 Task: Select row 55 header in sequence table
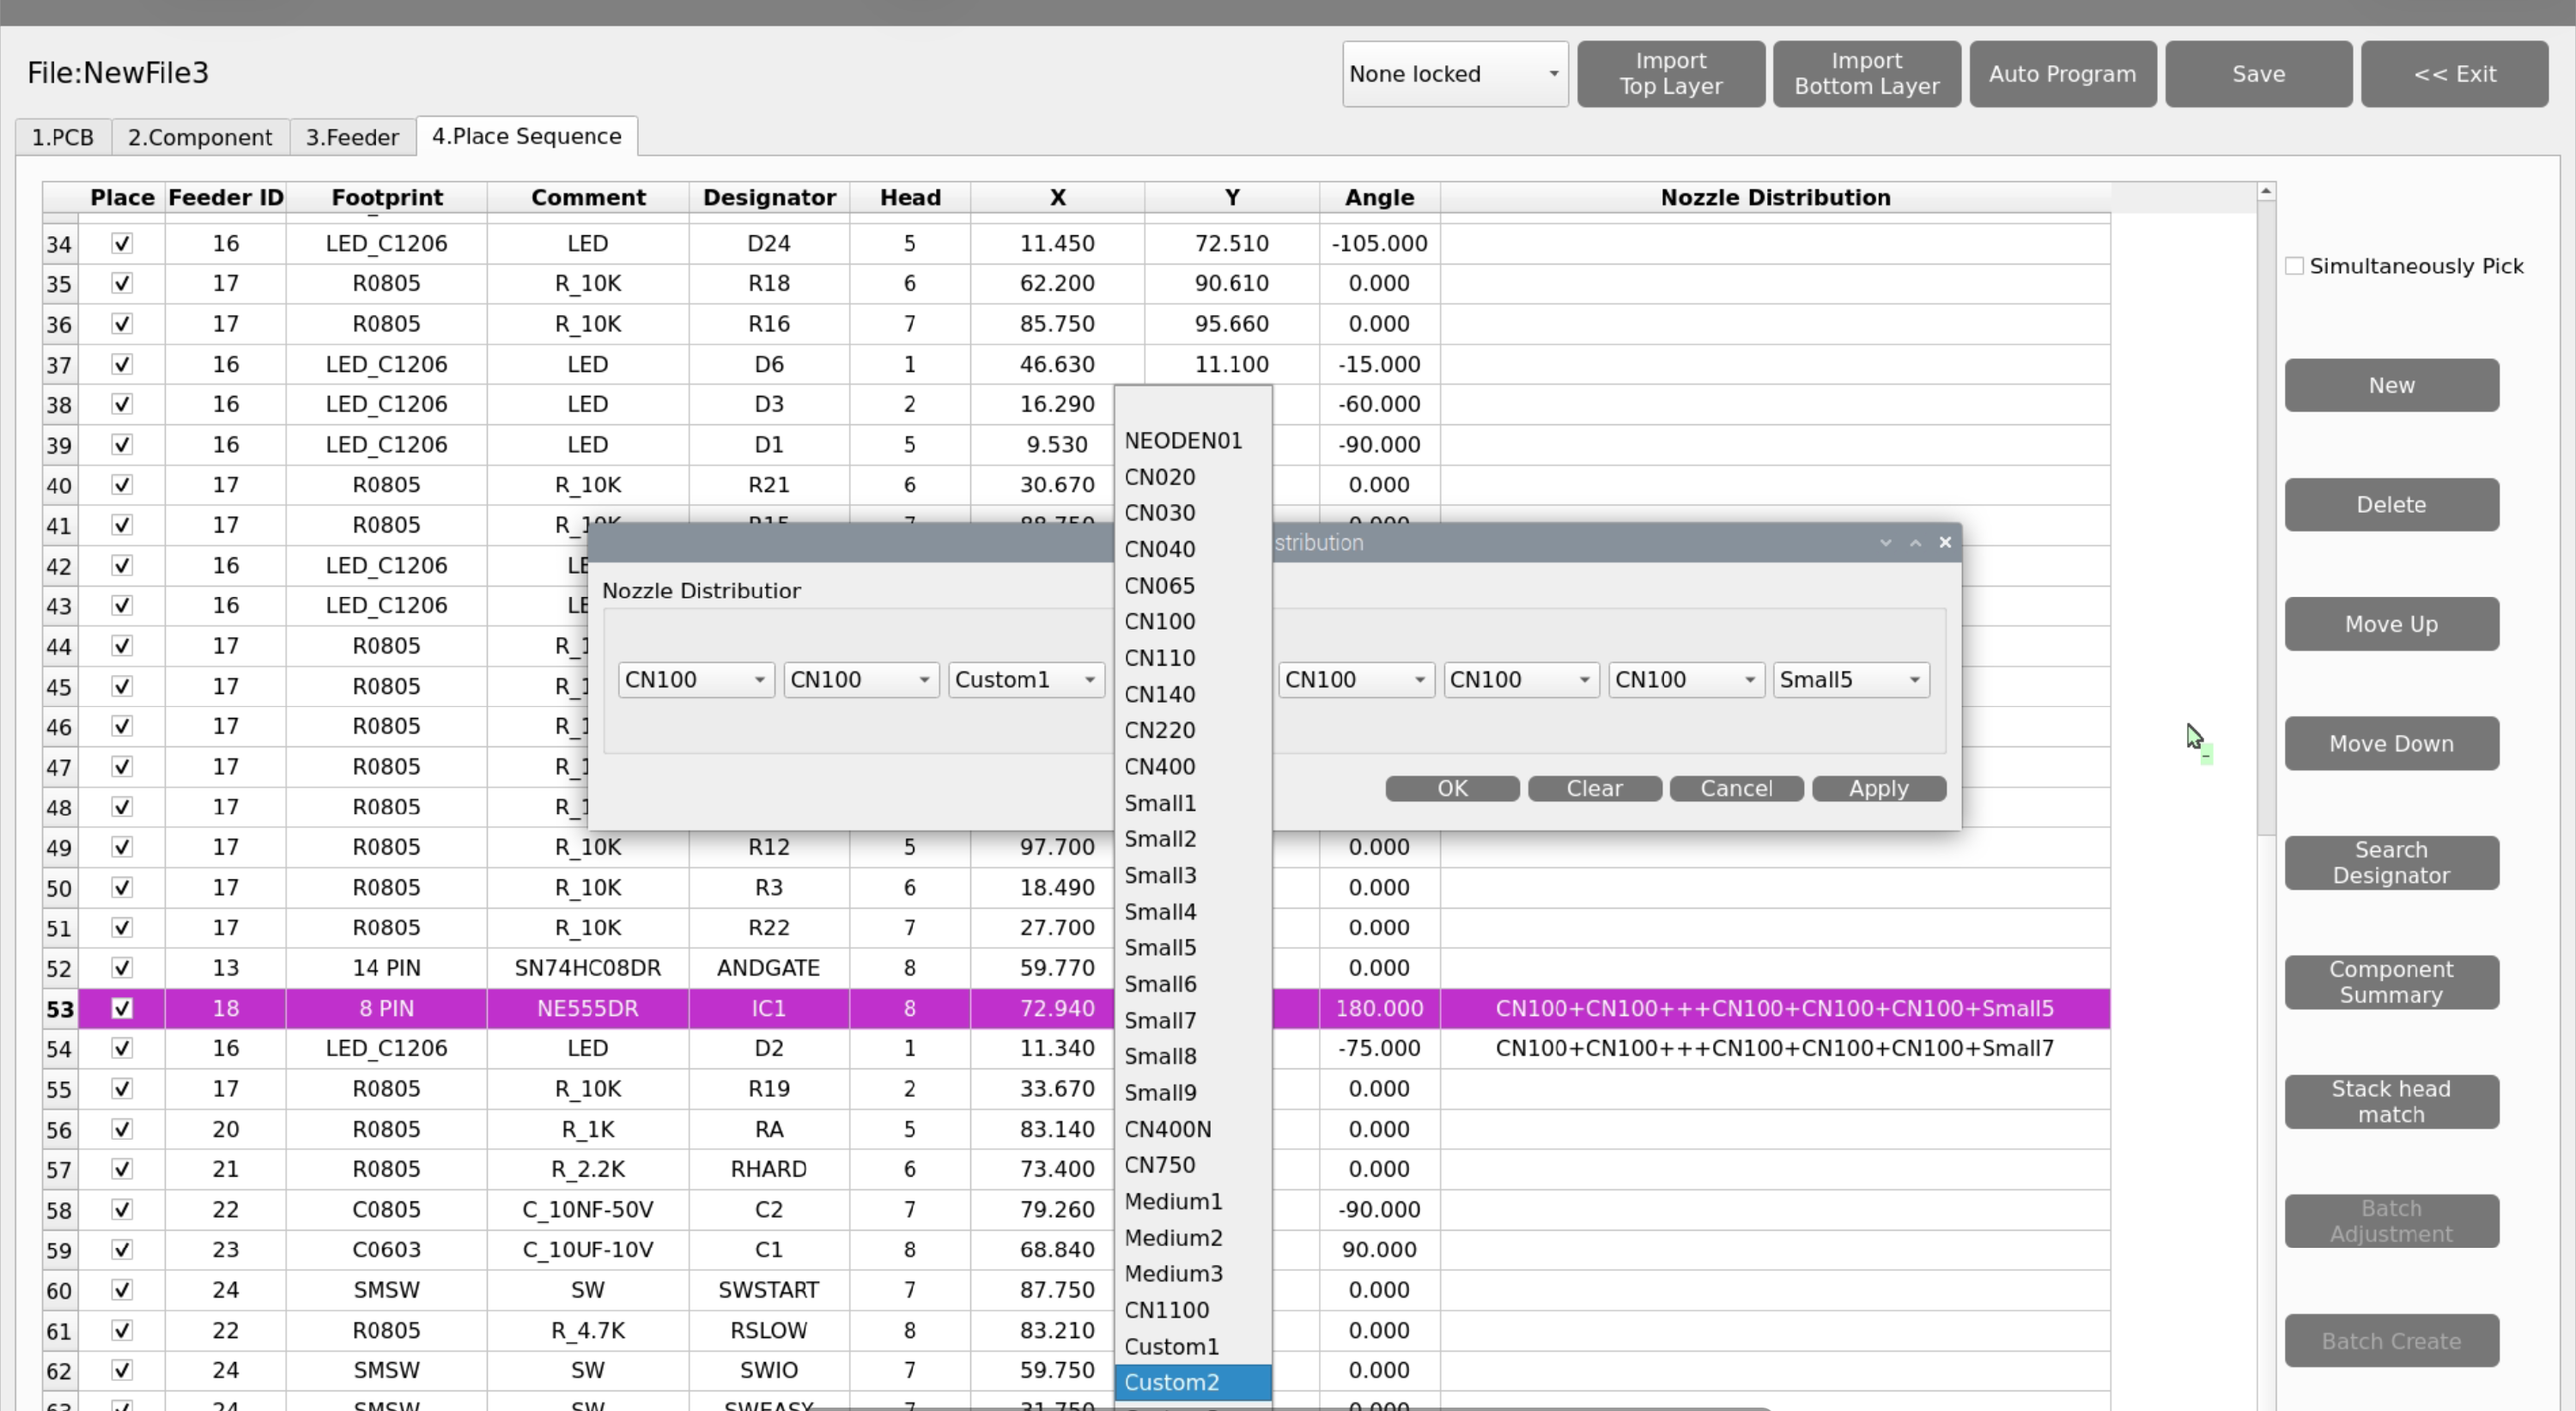click(60, 1089)
